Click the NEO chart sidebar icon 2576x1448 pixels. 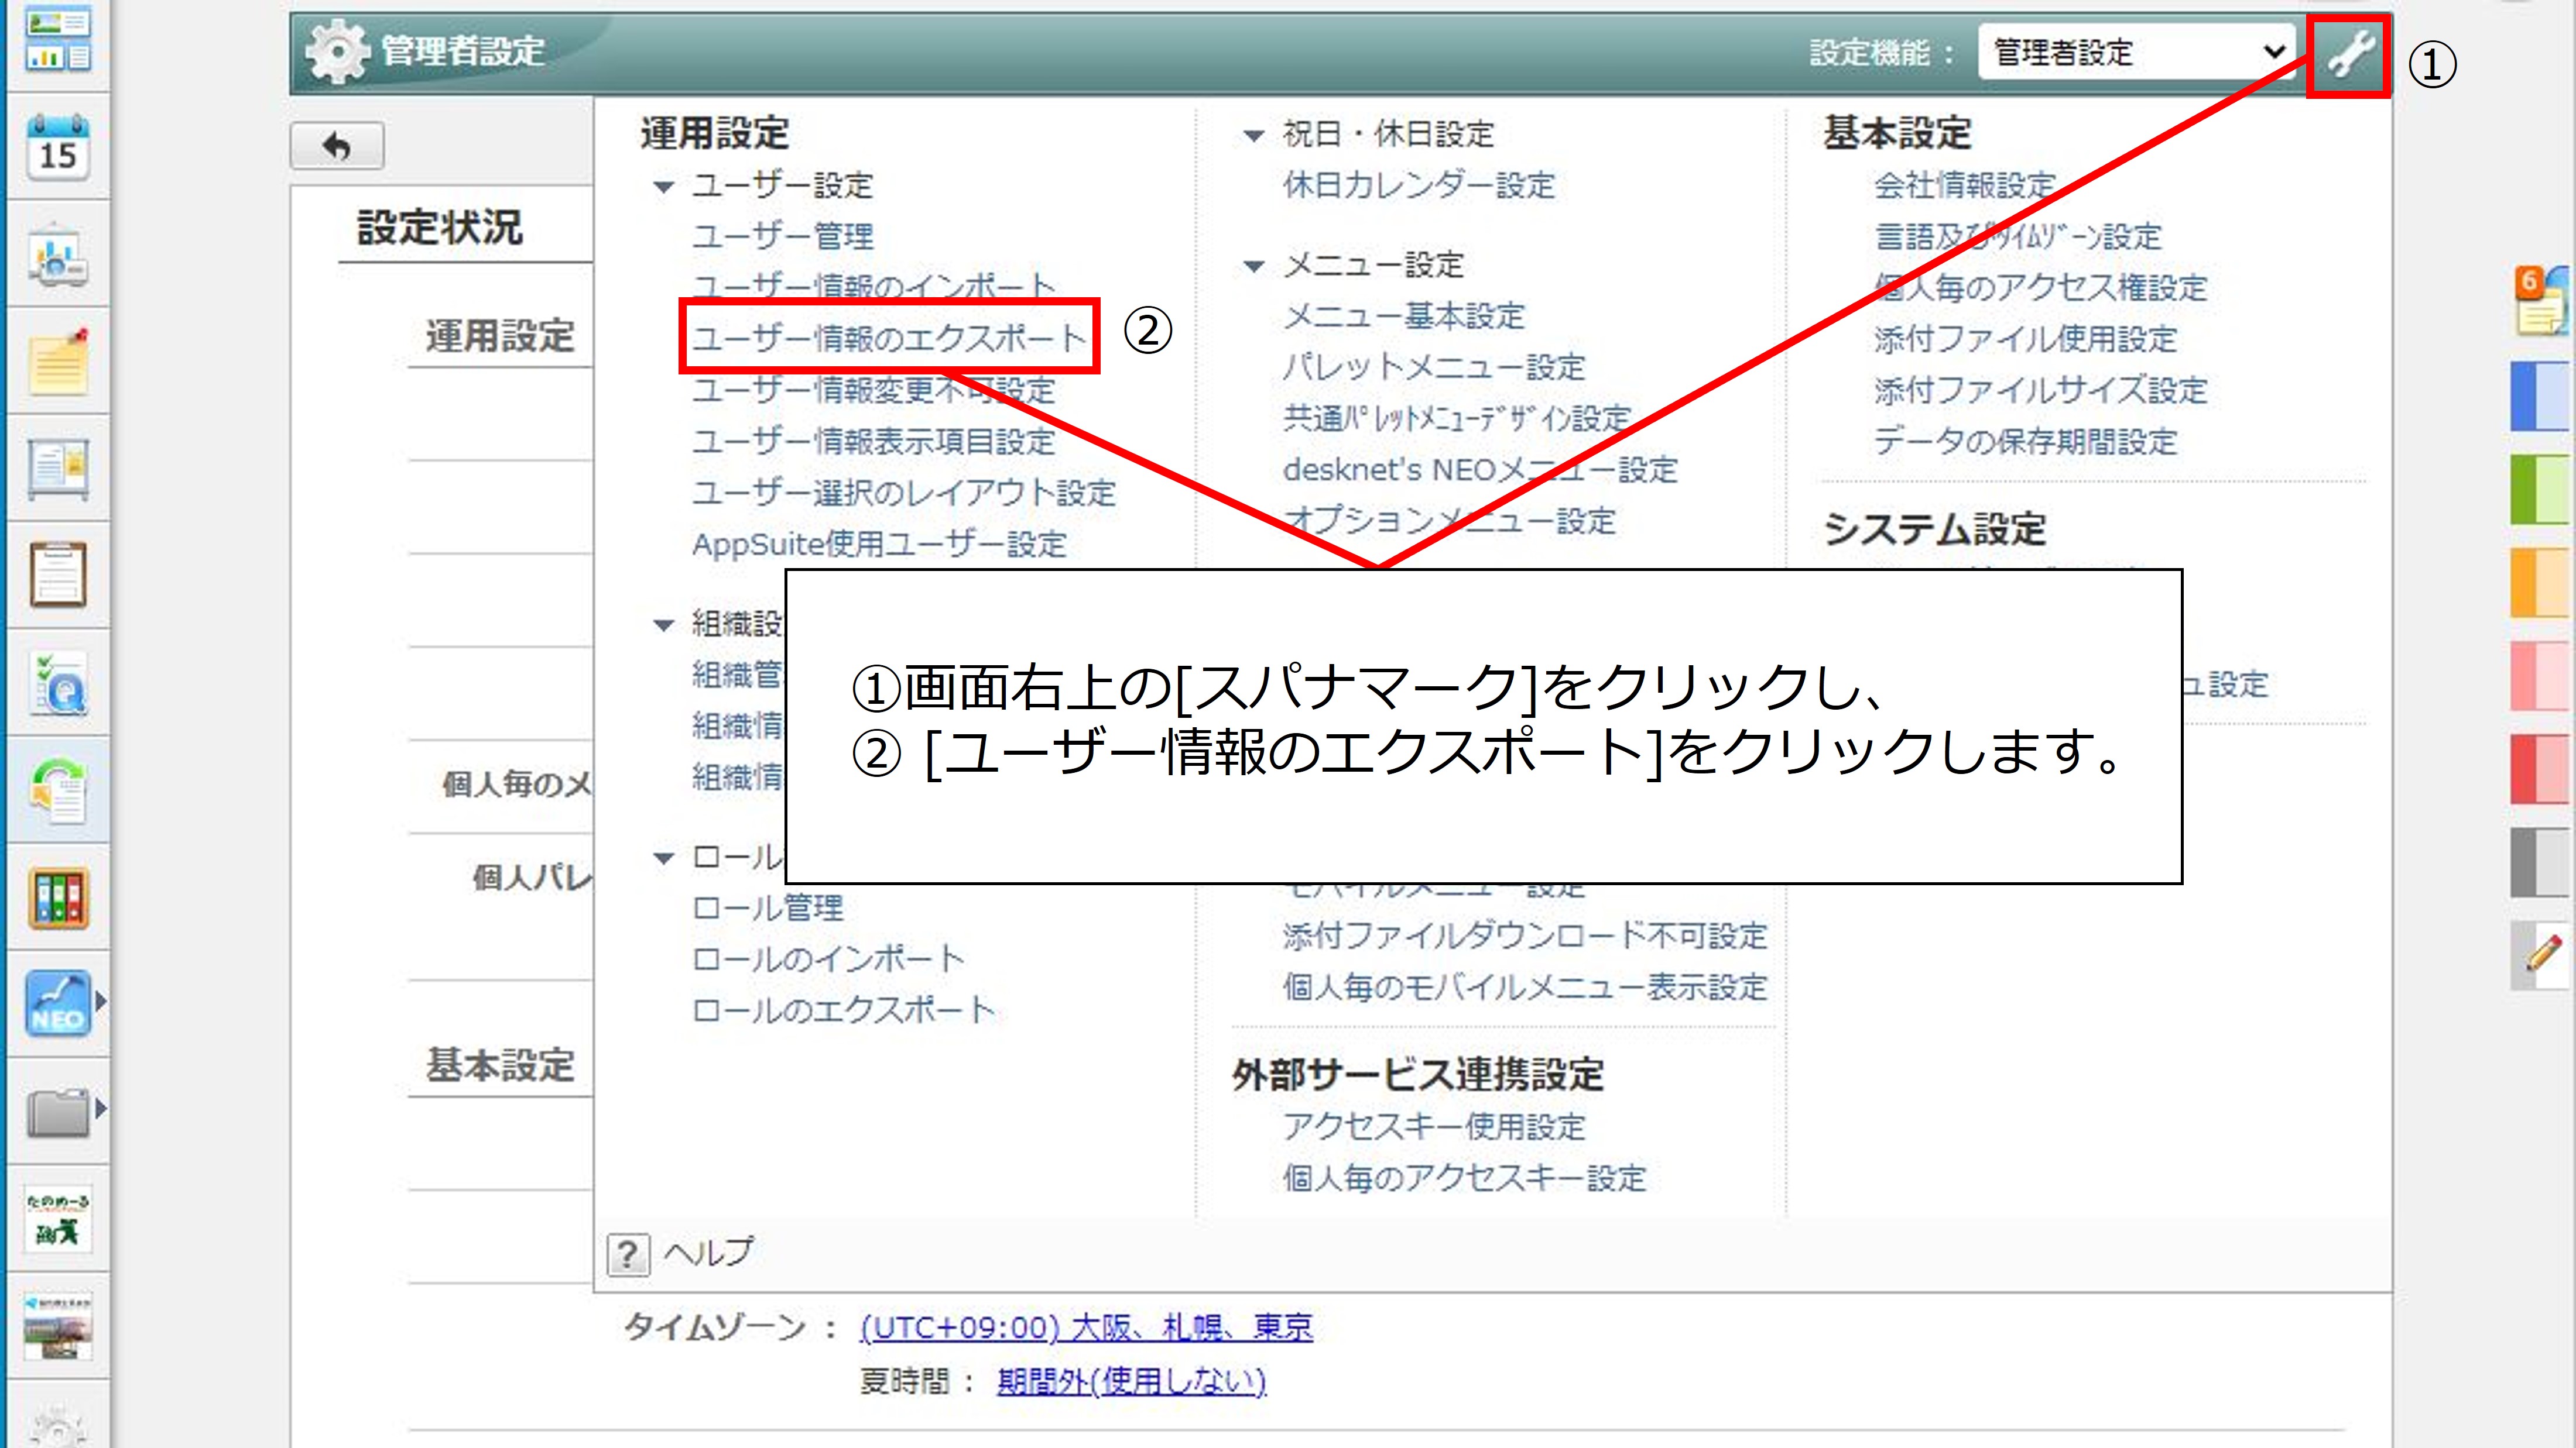point(58,1003)
